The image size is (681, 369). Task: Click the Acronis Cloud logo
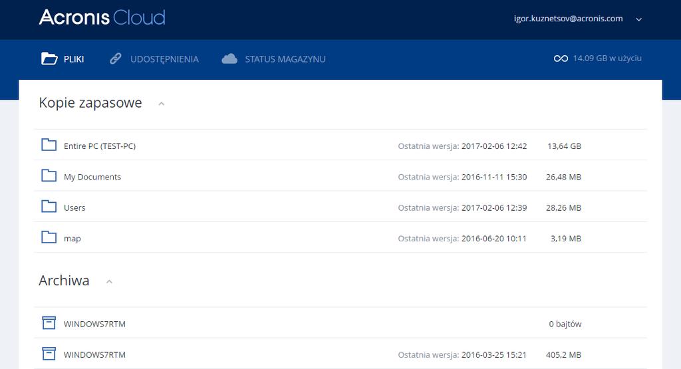click(102, 17)
